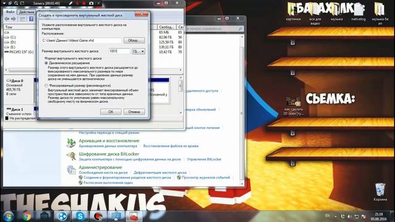Open Skype from the taskbar
The width and height of the screenshot is (395, 222).
coord(80,216)
